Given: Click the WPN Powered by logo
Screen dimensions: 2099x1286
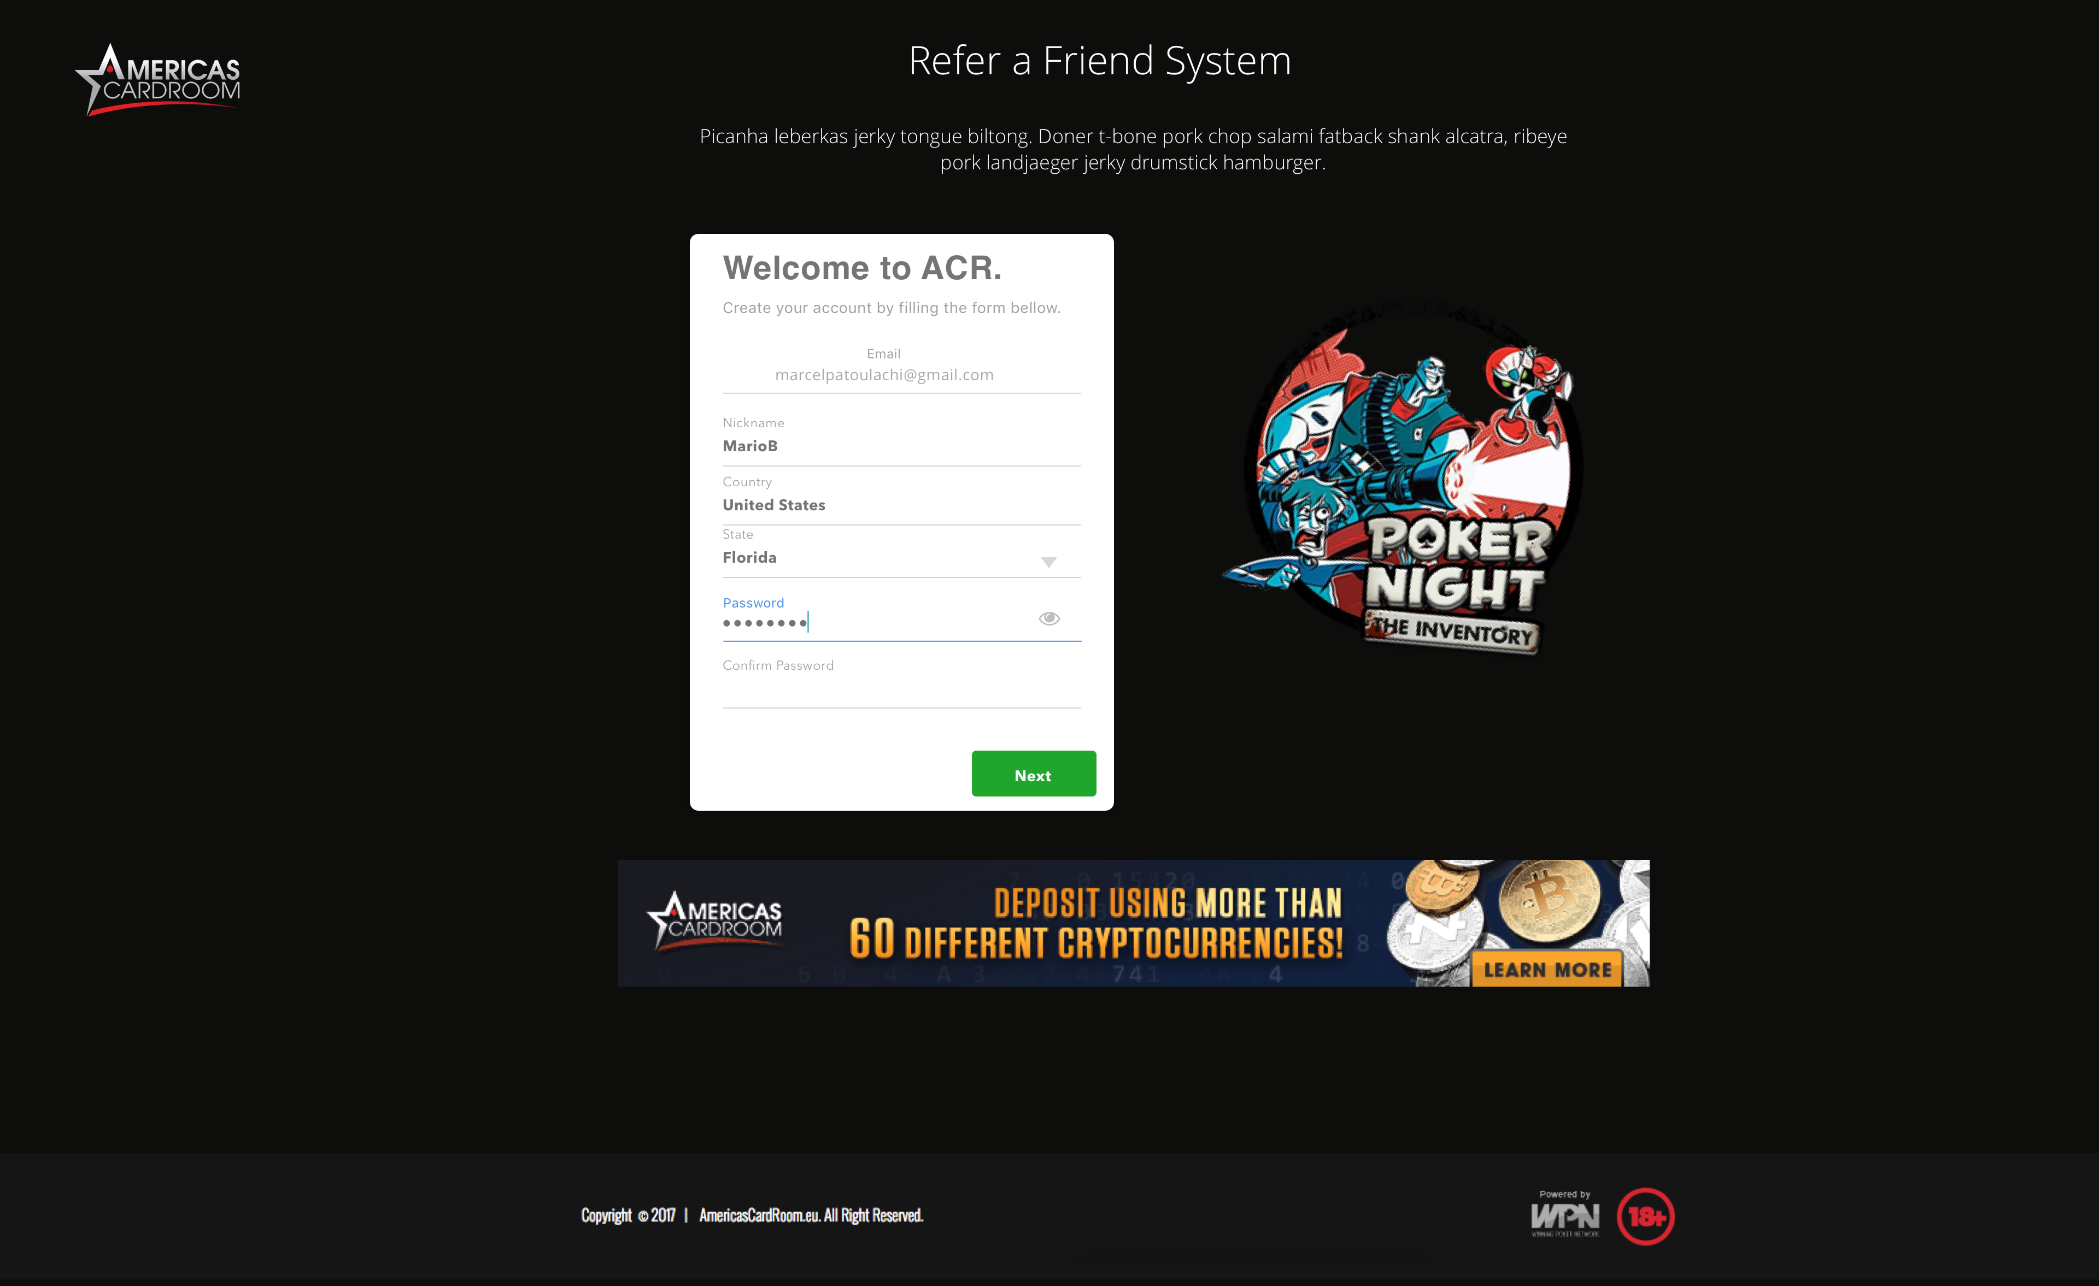Looking at the screenshot, I should click(x=1565, y=1214).
